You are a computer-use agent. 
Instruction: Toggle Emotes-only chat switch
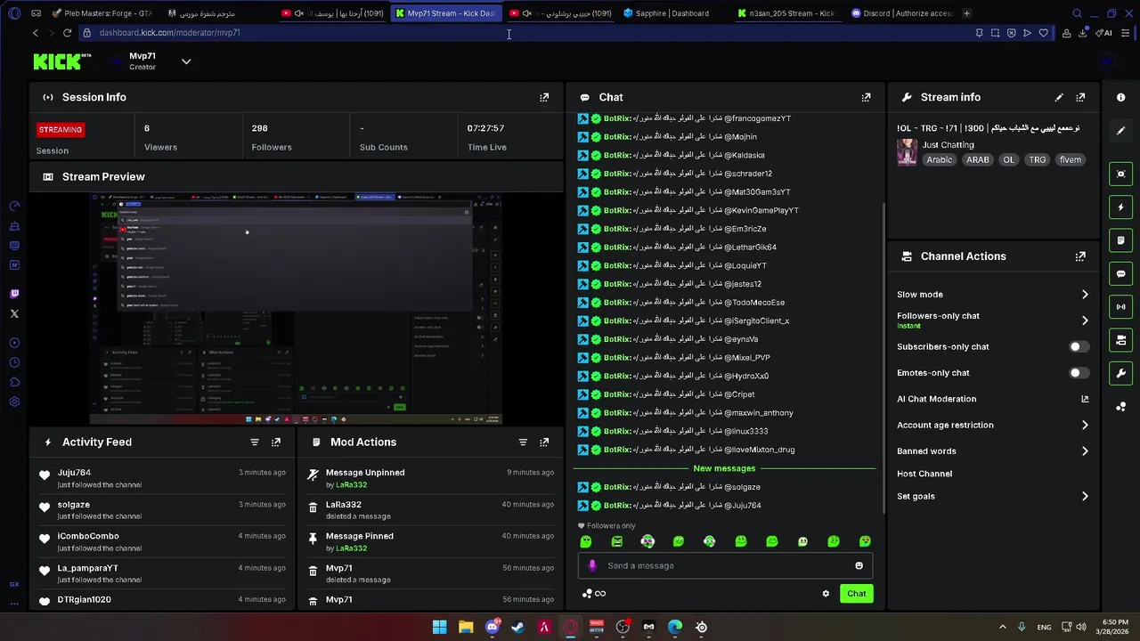pos(1079,373)
